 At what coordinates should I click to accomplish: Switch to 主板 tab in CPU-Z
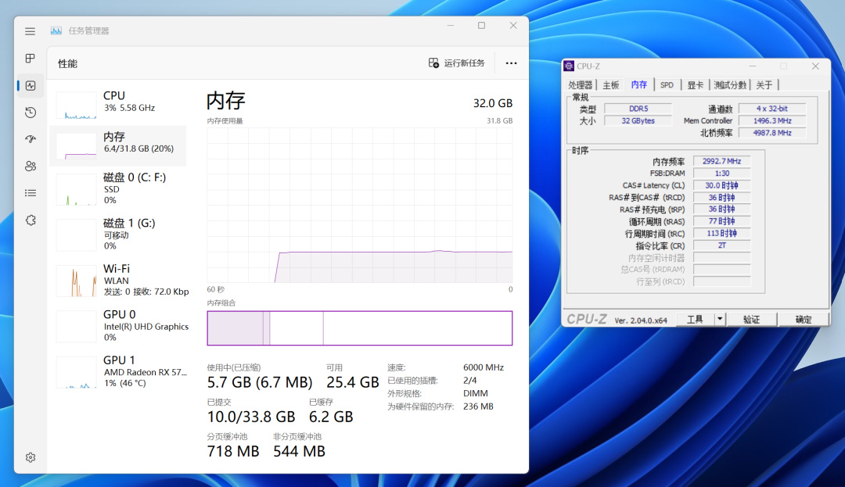pos(610,85)
